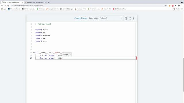Open the AdminLTE 3 Log in bookmark
This screenshot has width=184, height=103.
pos(67,9)
